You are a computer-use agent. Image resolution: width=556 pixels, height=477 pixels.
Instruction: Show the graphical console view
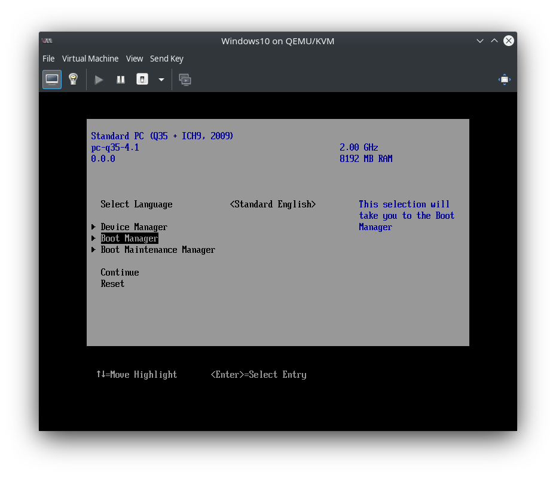(x=52, y=79)
